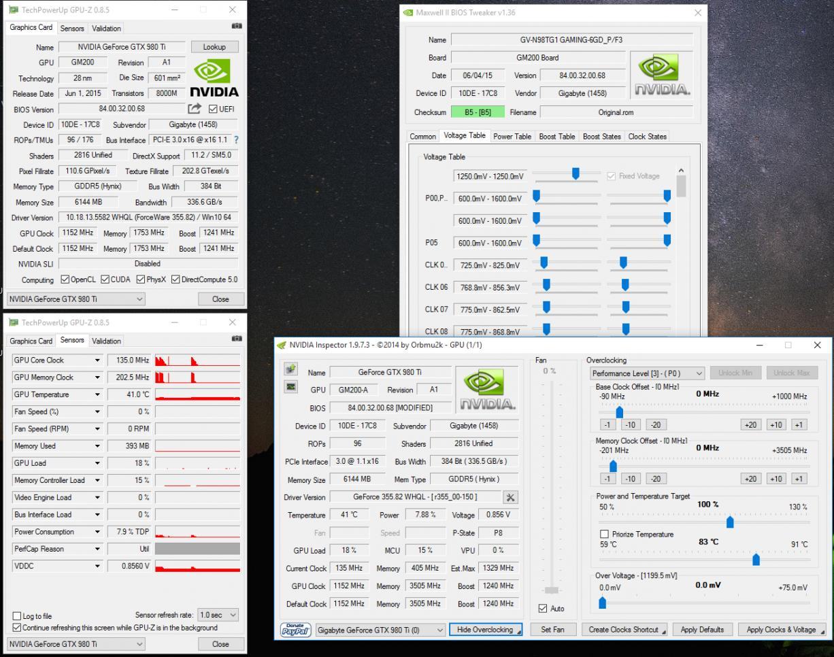Toggle the OpenCL checkbox
834x657 pixels.
(65, 280)
